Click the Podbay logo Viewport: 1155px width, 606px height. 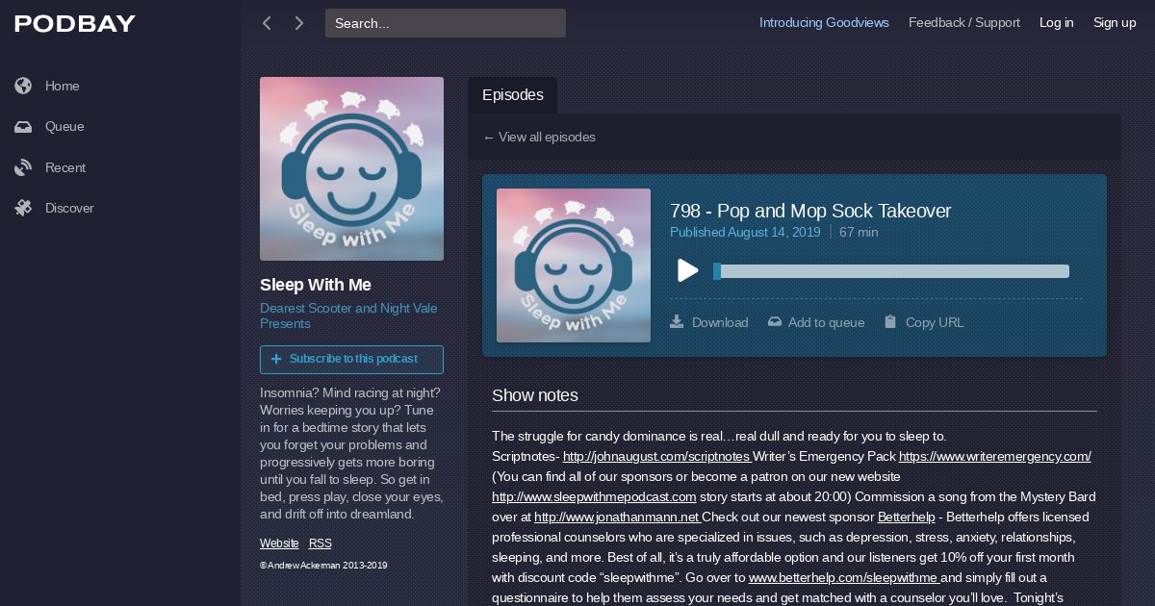pos(75,24)
